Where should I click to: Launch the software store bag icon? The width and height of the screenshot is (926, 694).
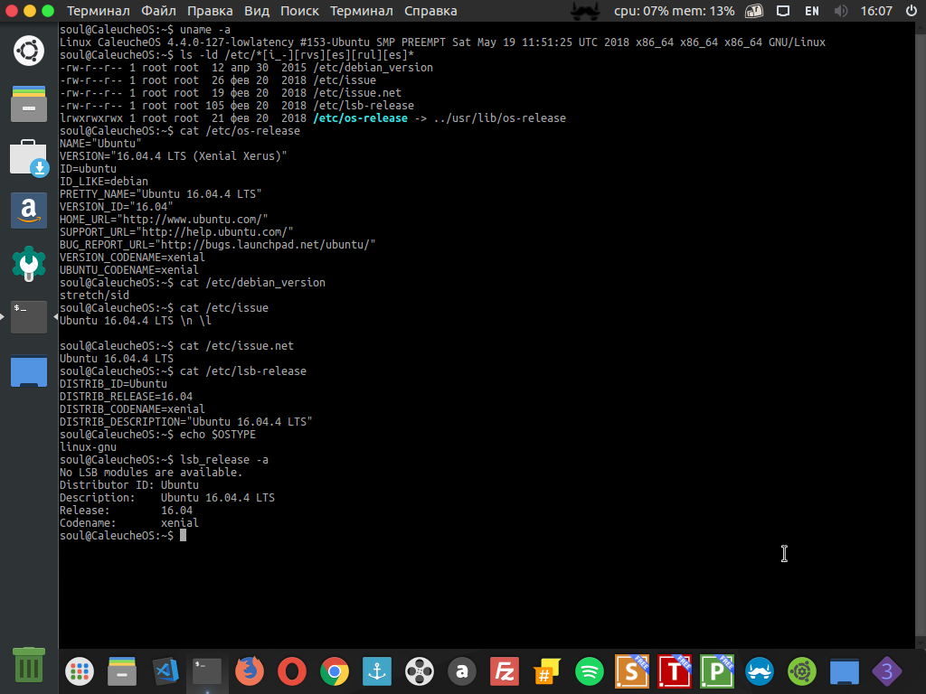coord(29,157)
